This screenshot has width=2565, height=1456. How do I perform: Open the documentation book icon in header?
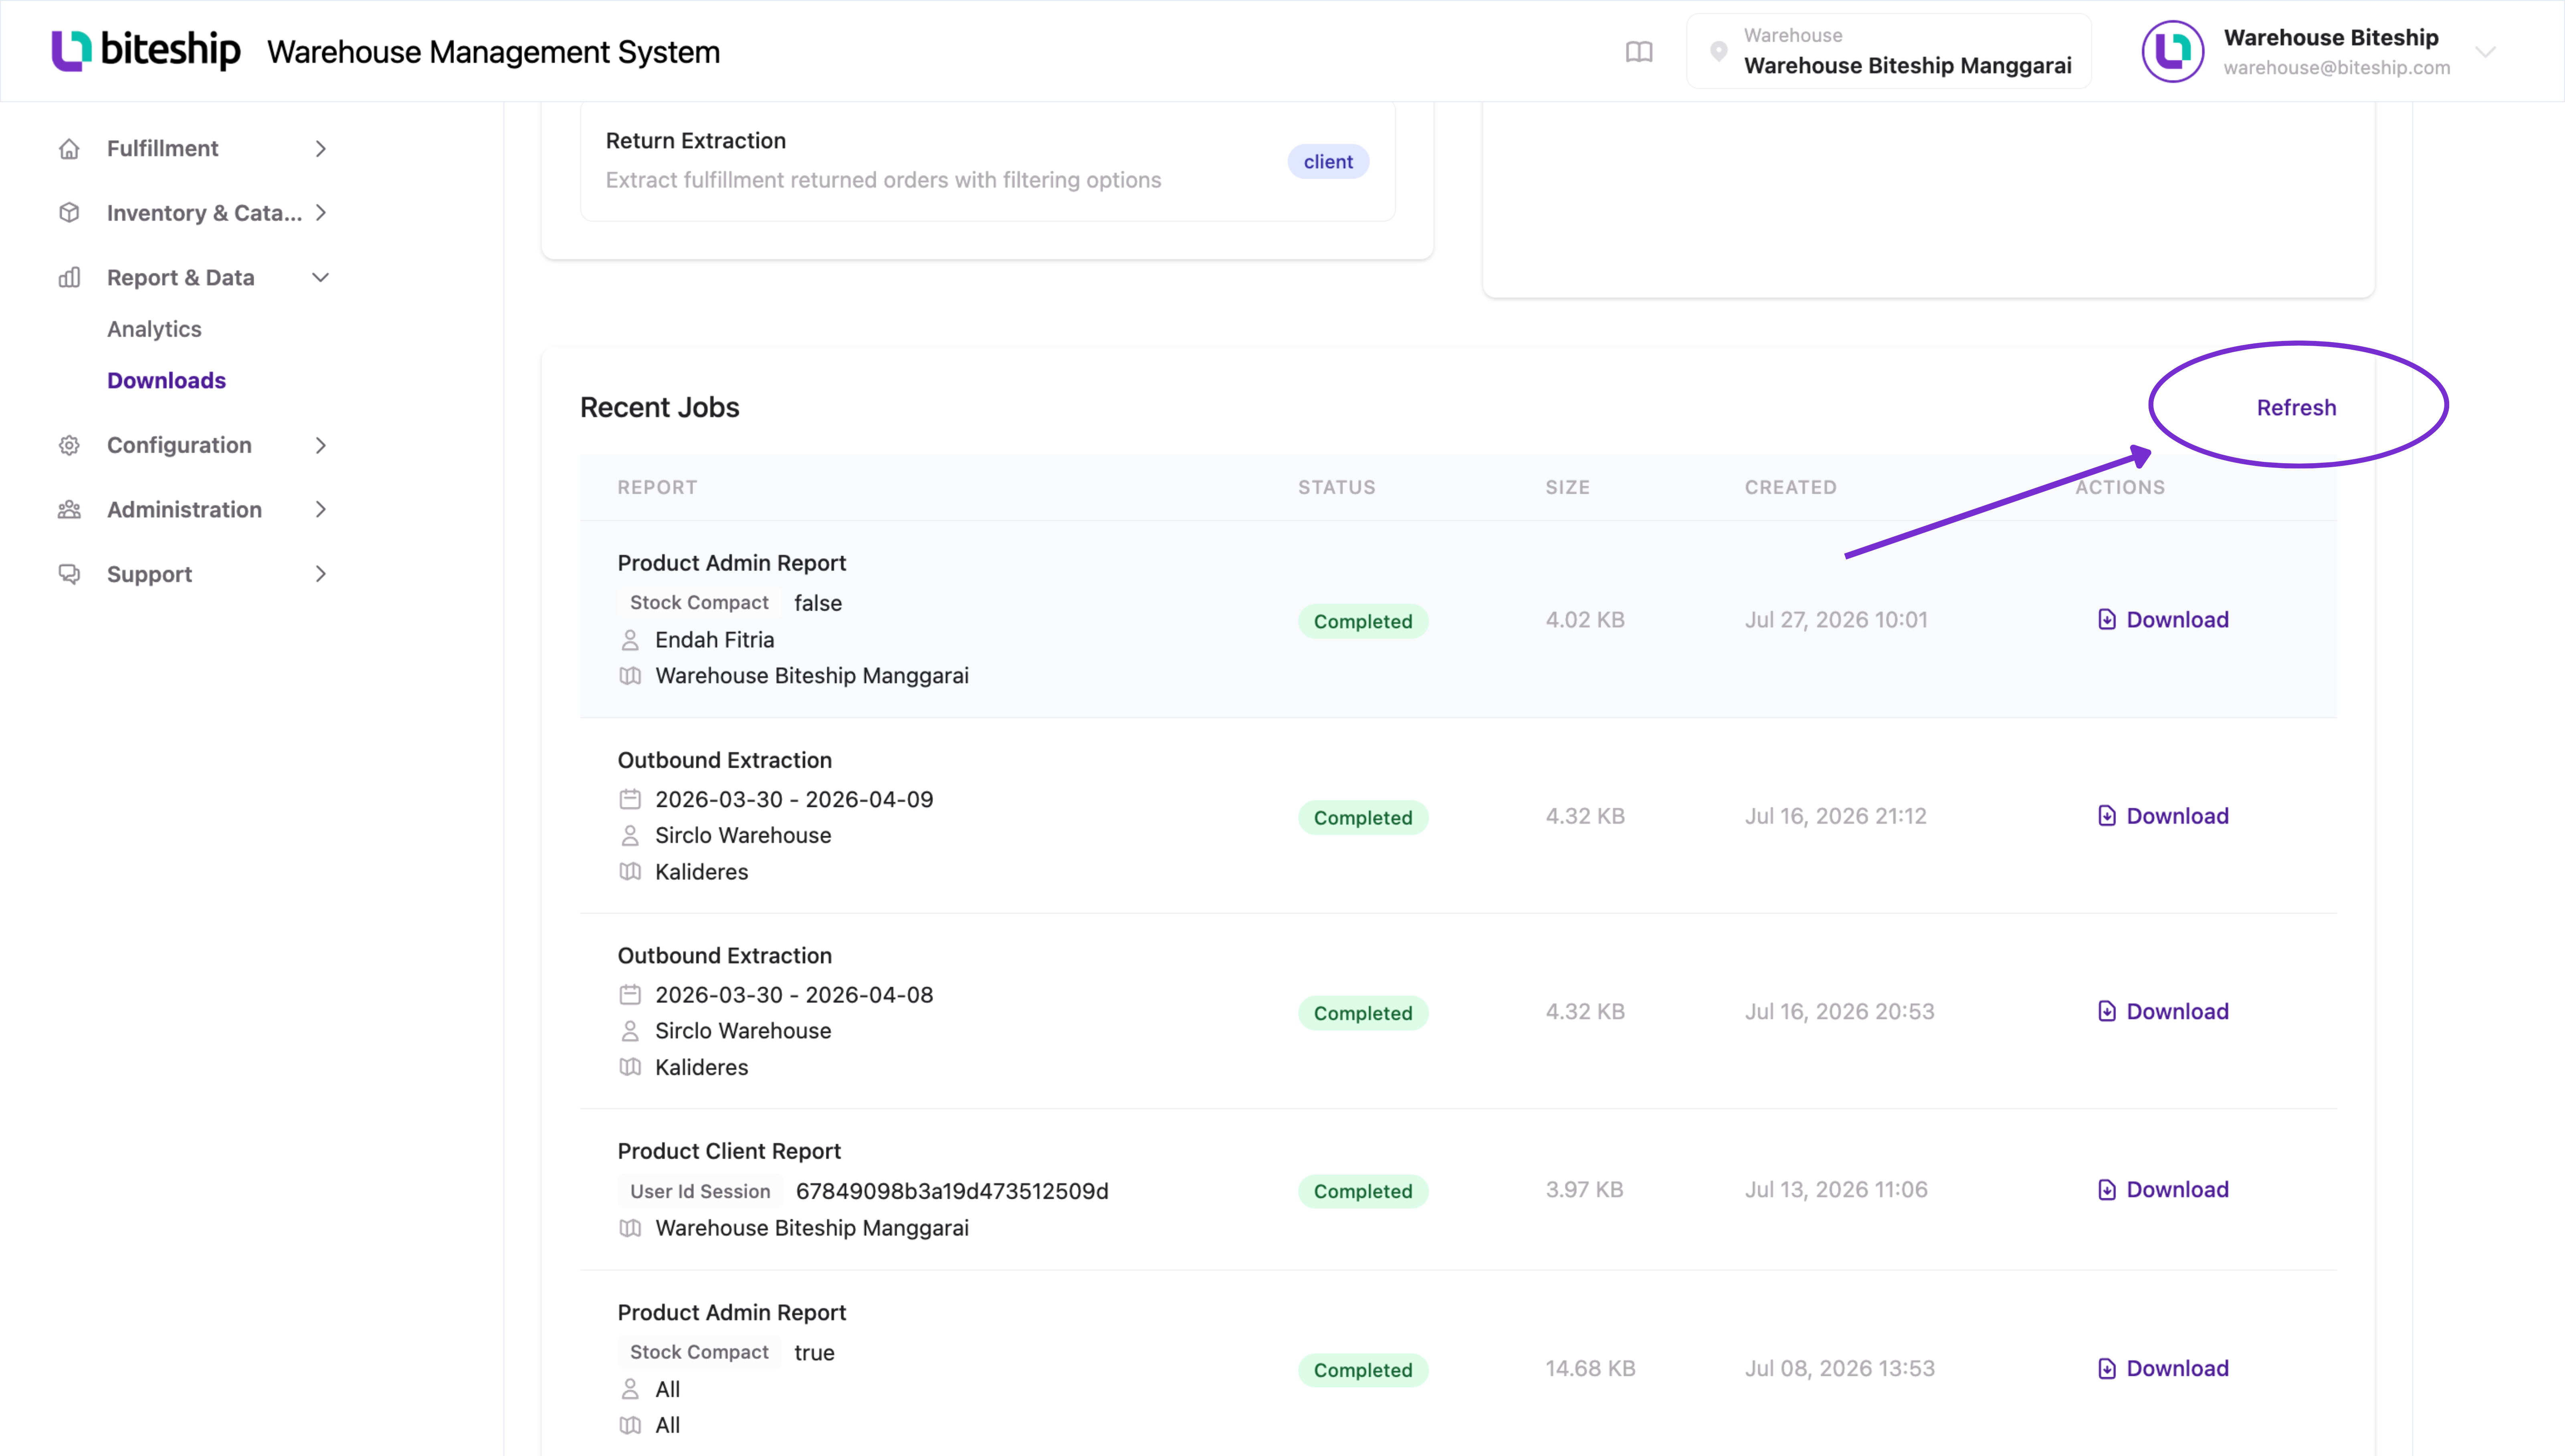(x=1639, y=52)
